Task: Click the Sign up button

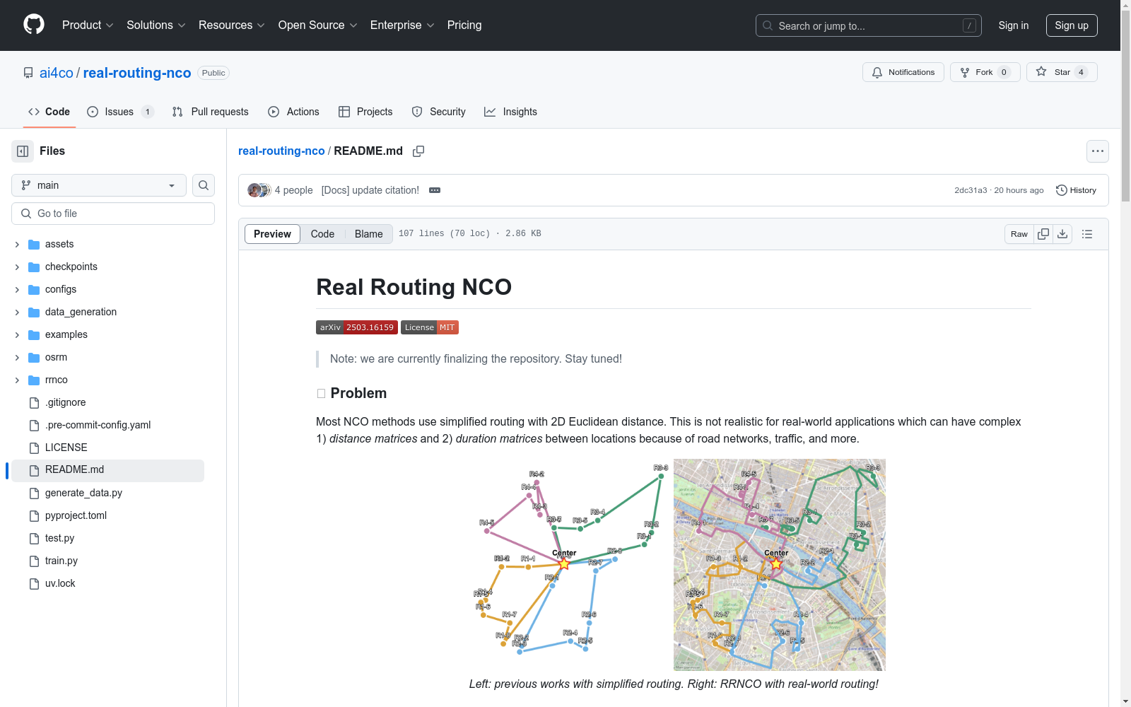Action: pyautogui.click(x=1071, y=25)
